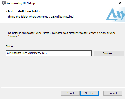125x99 pixels.
Task: Place cursor on "Aximmetry DE" in folder path
Action: (37, 53)
